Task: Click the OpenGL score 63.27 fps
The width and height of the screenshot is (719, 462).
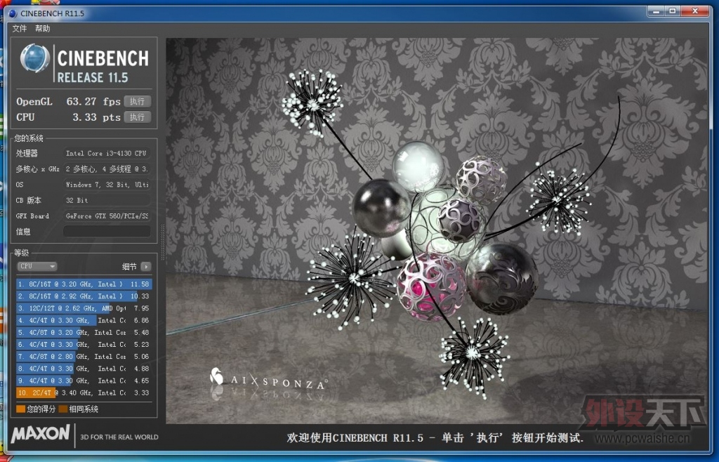Action: tap(93, 101)
